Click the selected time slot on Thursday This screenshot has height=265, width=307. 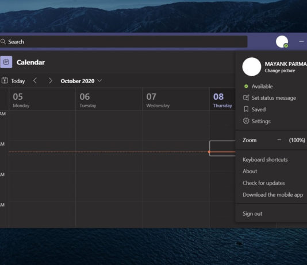222,148
